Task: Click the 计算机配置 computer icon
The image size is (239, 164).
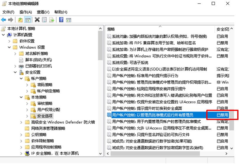Action: tap(9, 35)
